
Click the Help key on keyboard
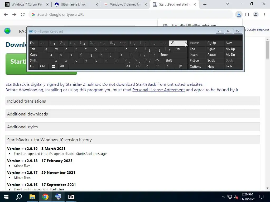(215, 67)
